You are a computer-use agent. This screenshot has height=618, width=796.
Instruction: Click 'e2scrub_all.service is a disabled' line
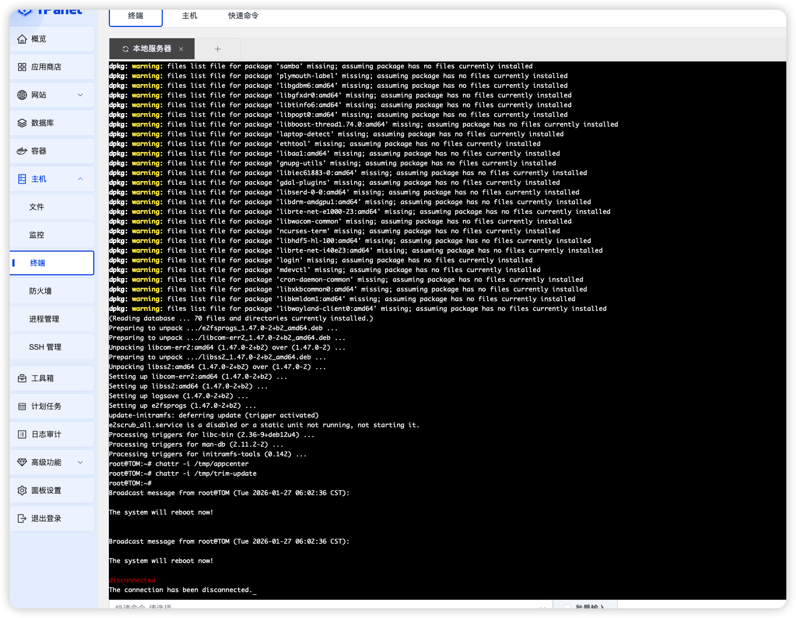(264, 425)
